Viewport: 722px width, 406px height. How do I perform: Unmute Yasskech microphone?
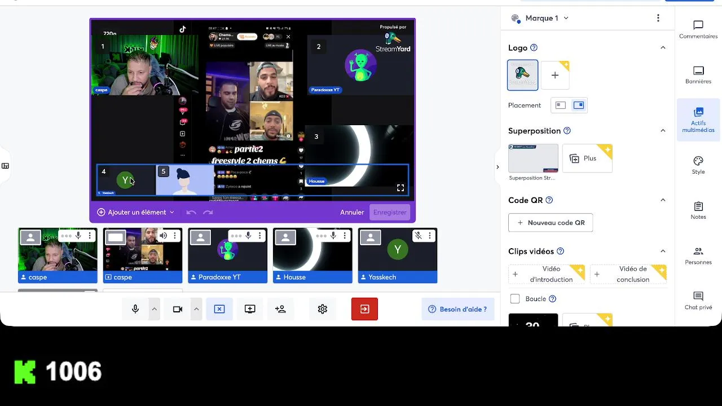coord(418,236)
